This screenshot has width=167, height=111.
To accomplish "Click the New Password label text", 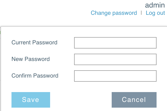I will (31, 59).
